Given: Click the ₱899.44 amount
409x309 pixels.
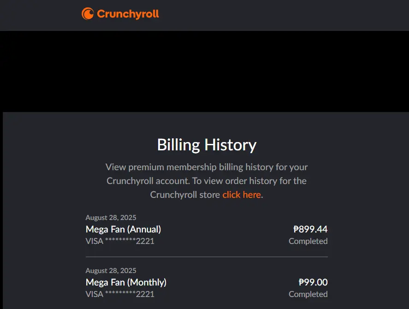Looking at the screenshot, I should coord(310,229).
